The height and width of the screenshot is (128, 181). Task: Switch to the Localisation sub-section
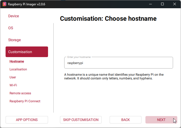coord(18,69)
